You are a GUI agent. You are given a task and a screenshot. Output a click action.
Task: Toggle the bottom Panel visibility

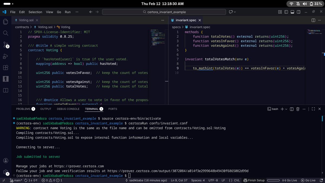tap(292, 12)
